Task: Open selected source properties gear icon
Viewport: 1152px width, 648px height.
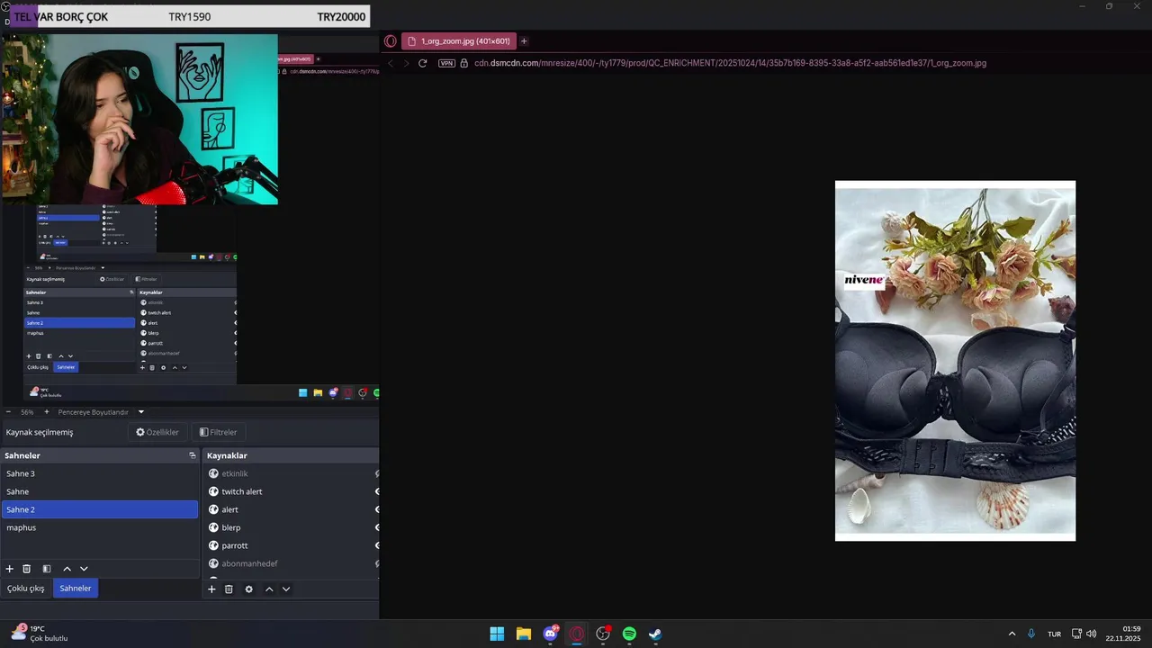Action: (249, 589)
